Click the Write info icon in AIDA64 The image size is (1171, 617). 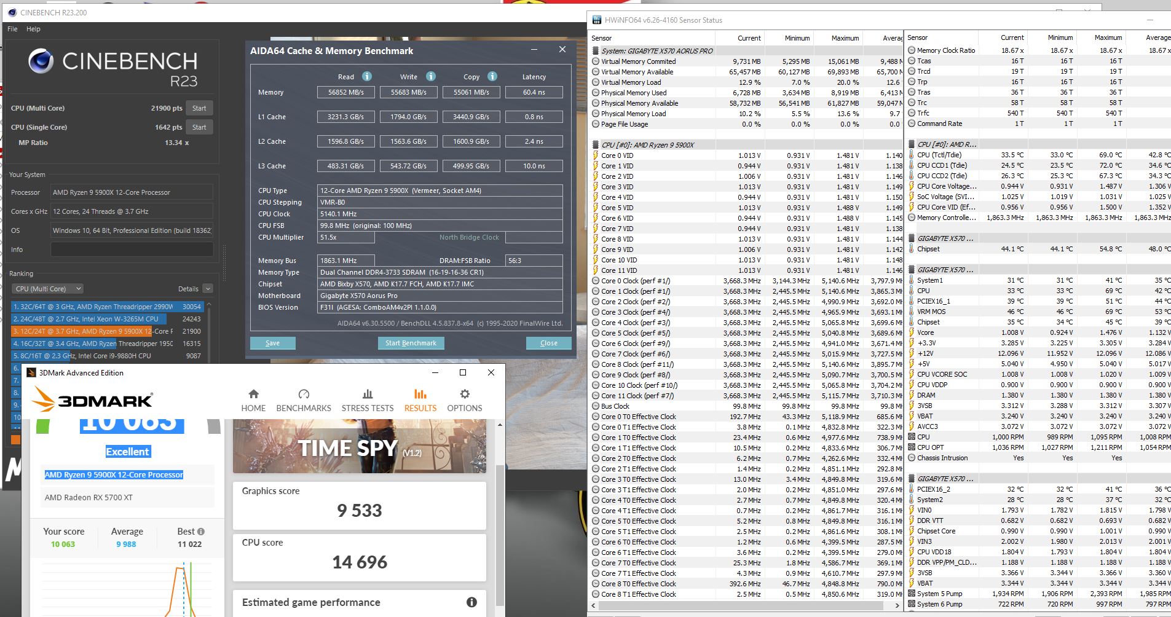pyautogui.click(x=431, y=76)
